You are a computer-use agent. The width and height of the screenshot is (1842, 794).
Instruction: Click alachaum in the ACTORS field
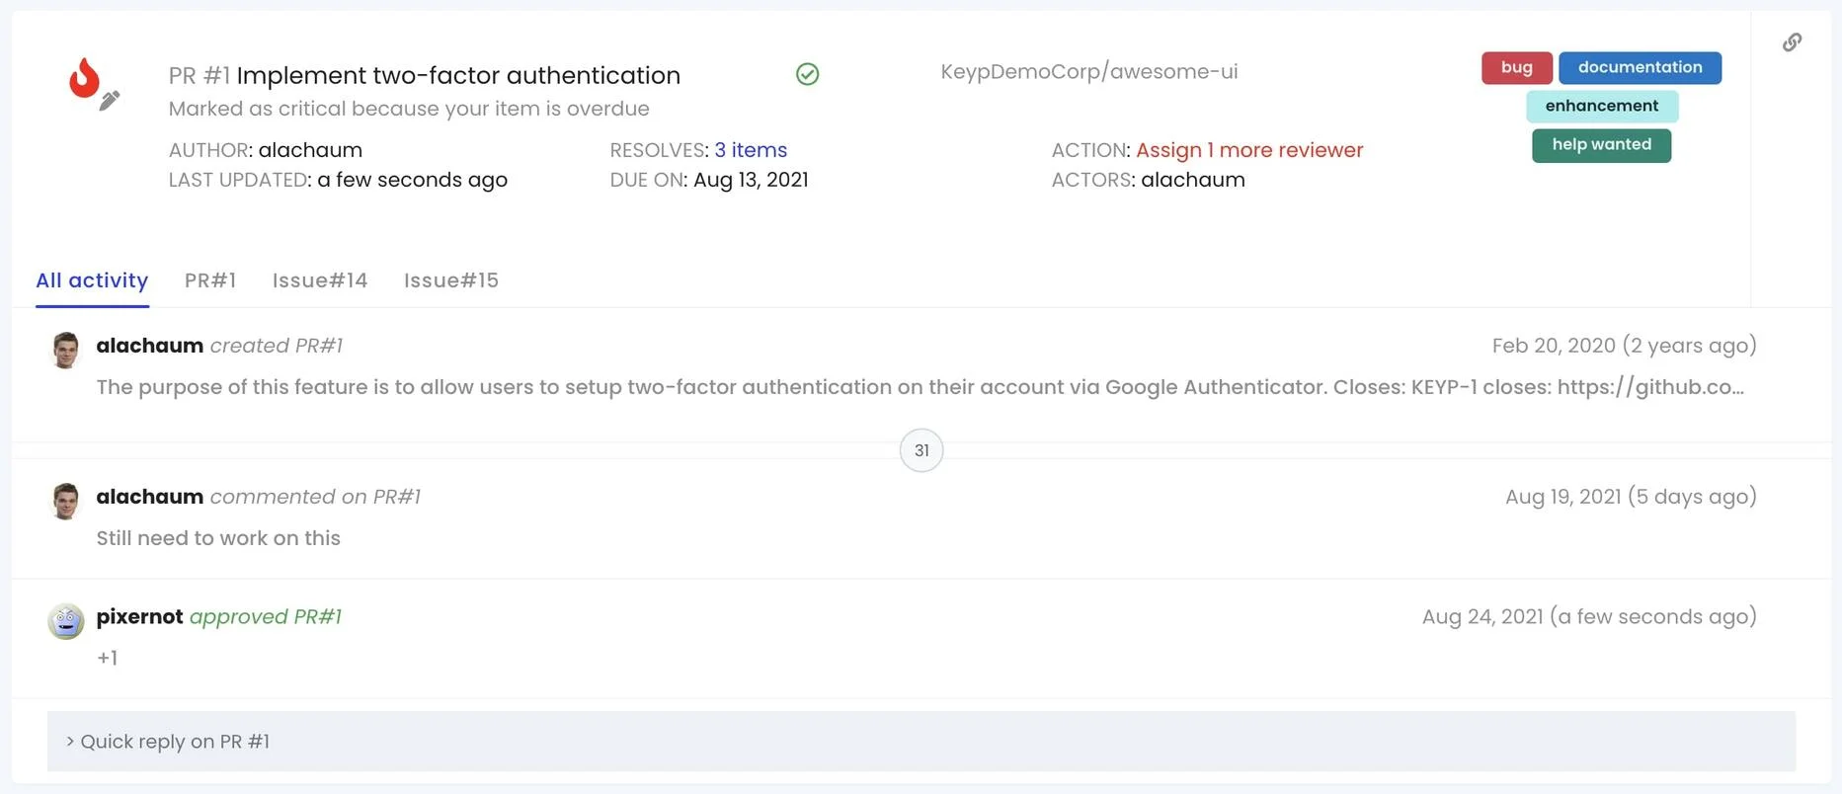(1192, 180)
